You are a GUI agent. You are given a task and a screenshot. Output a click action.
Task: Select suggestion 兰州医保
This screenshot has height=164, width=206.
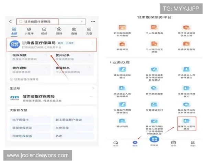[73, 128]
